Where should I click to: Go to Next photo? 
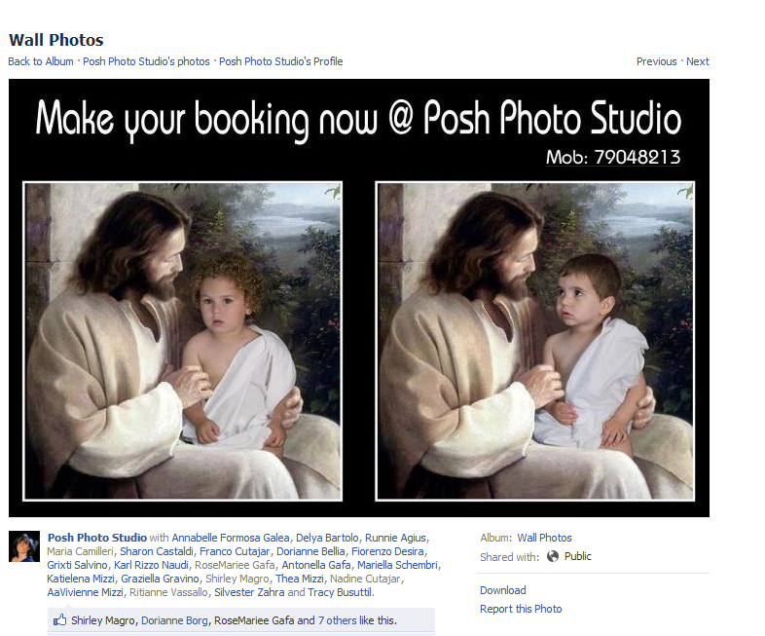point(698,61)
